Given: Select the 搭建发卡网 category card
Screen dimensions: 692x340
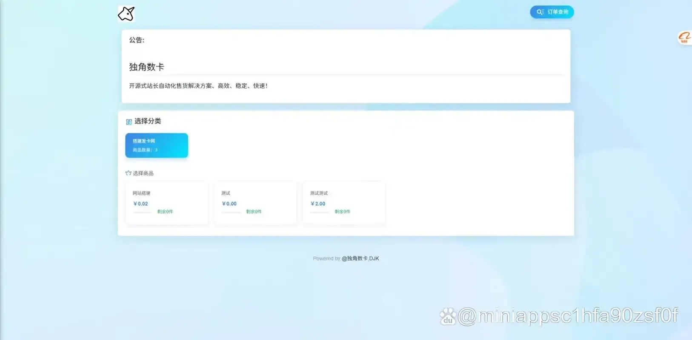Looking at the screenshot, I should click(x=157, y=145).
